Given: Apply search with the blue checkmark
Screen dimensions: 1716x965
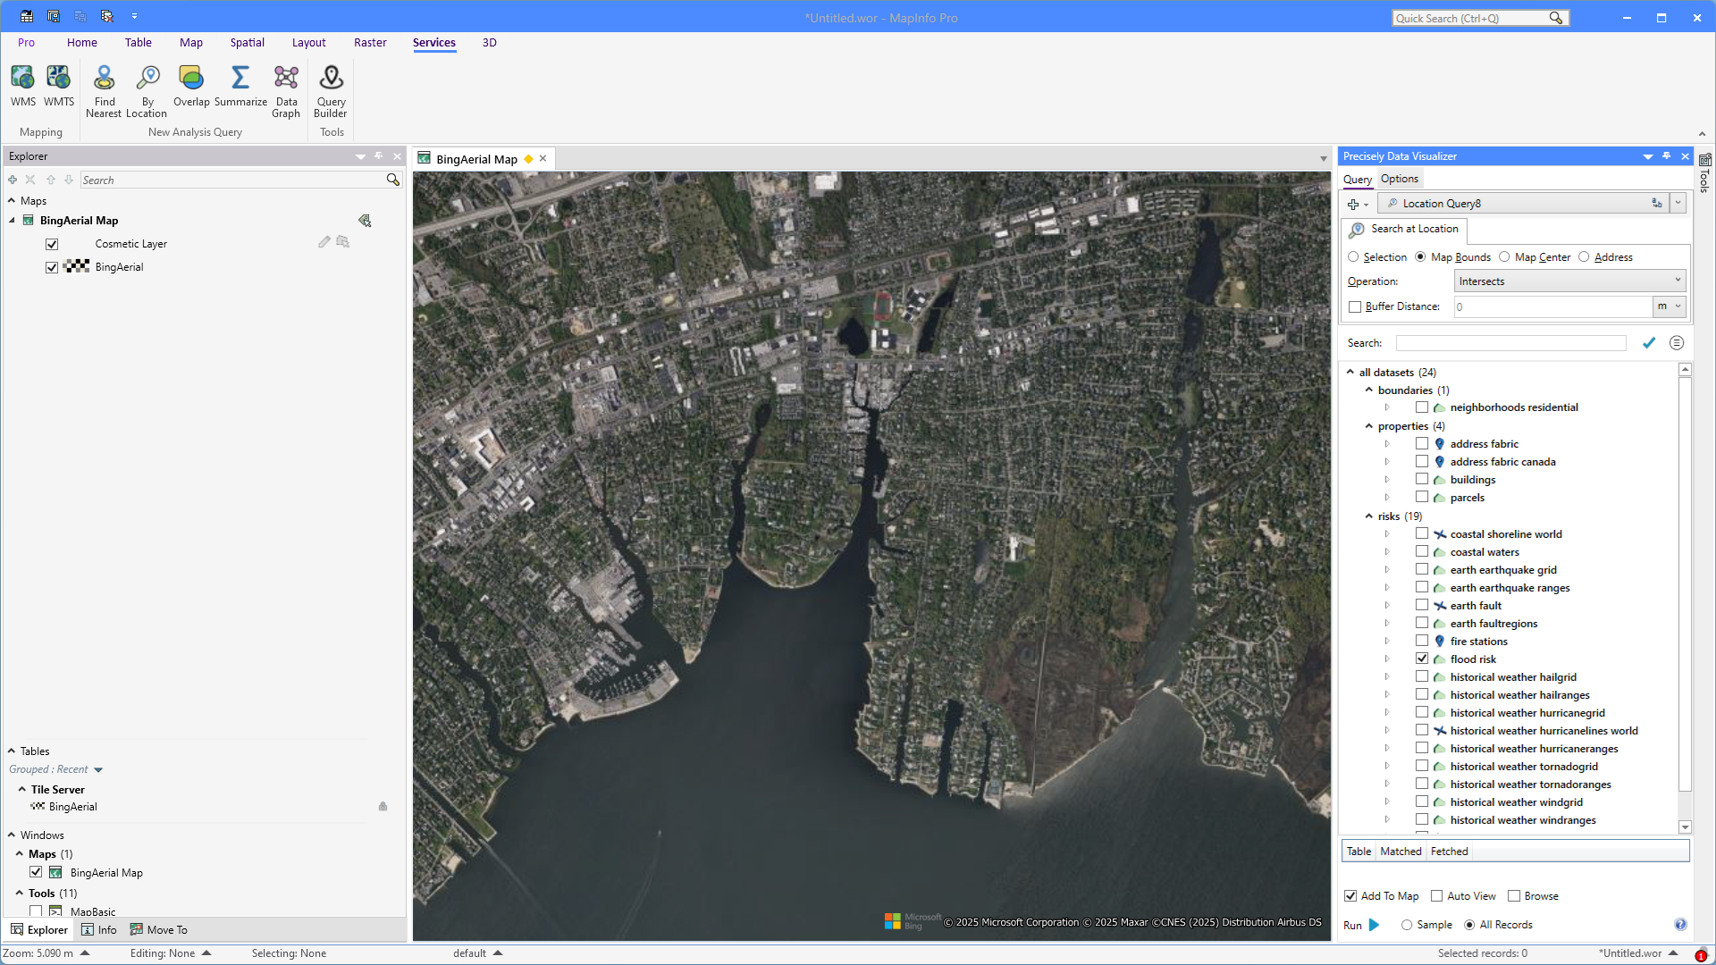Looking at the screenshot, I should (x=1649, y=343).
